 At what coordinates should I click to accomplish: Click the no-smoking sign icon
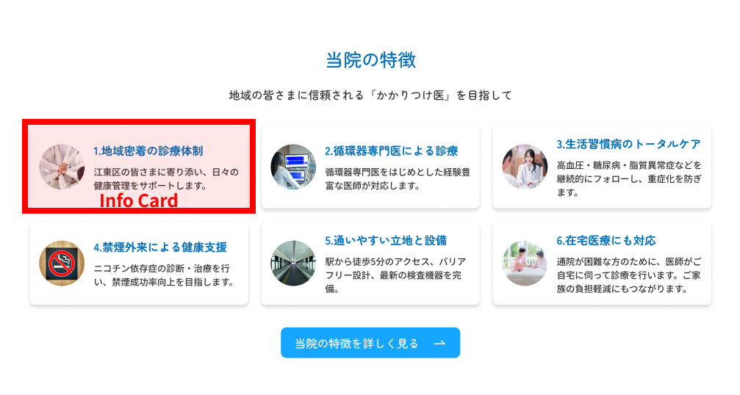pyautogui.click(x=62, y=263)
